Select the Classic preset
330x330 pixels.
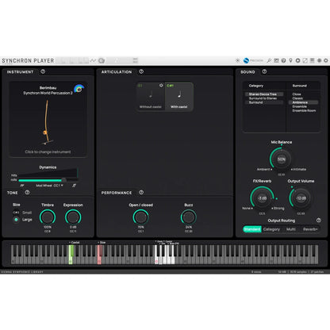[303, 98]
